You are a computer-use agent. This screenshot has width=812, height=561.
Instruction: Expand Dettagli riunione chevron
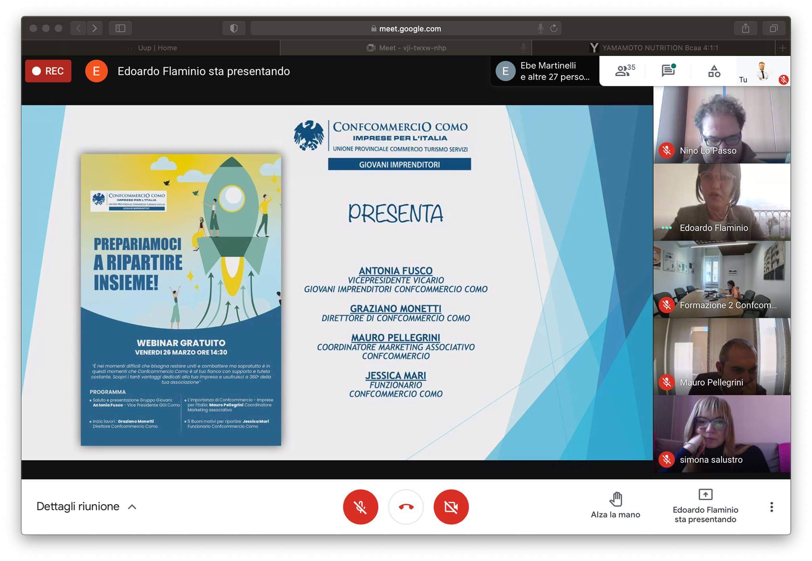132,507
